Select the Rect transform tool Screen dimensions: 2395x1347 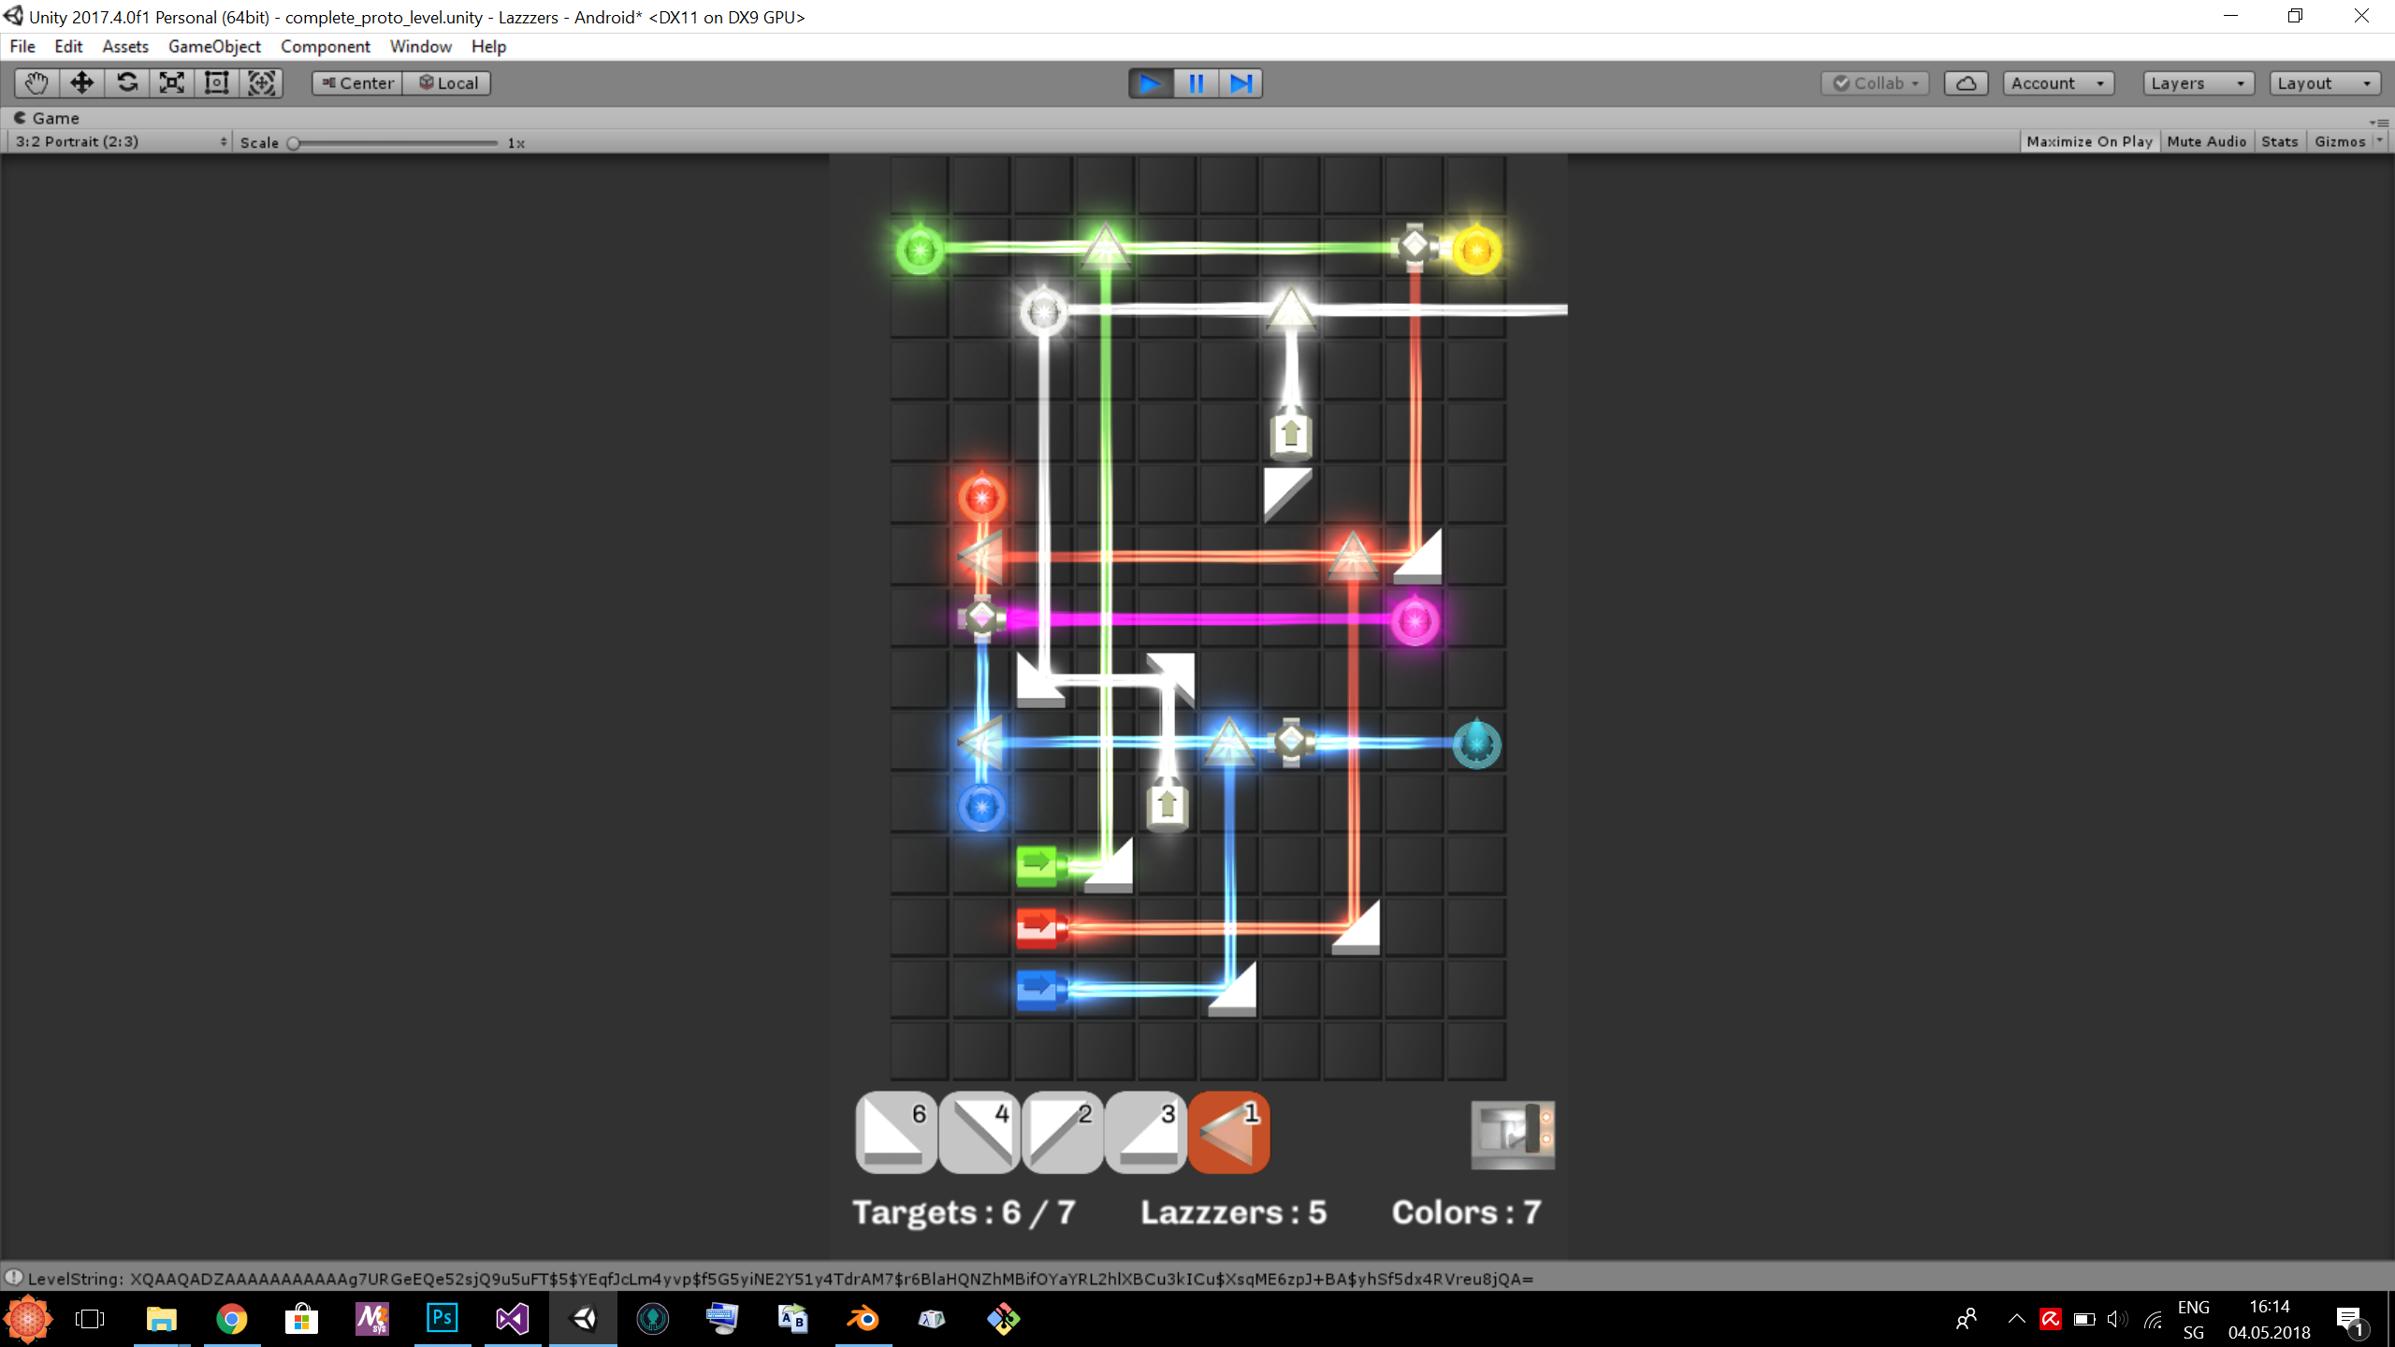coord(217,83)
